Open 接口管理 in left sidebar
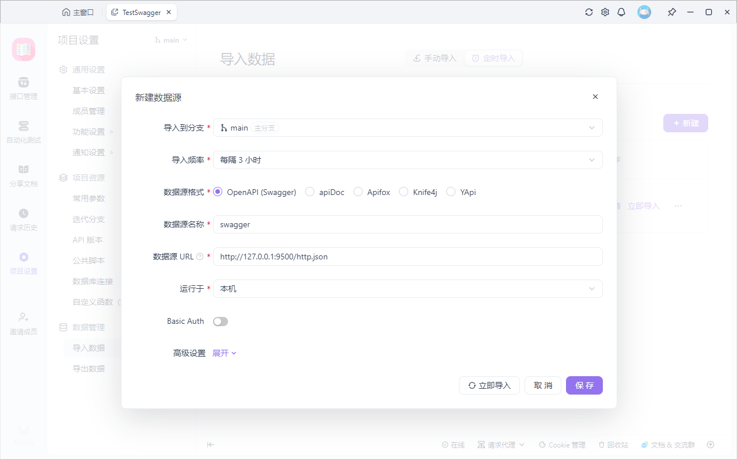The width and height of the screenshot is (737, 459). (x=24, y=88)
